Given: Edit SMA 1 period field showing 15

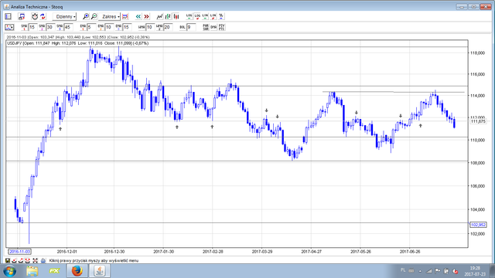Looking at the screenshot, I should tap(32, 28).
